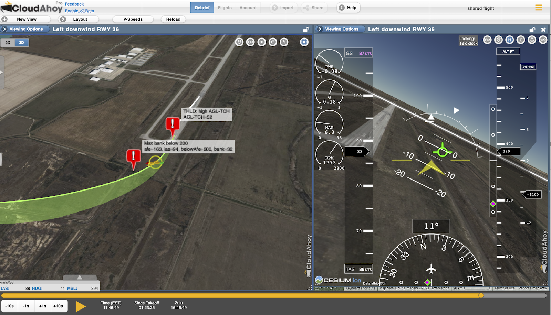The height and width of the screenshot is (315, 551).
Task: Expand the data panel up-arrow tab
Action: click(x=80, y=278)
